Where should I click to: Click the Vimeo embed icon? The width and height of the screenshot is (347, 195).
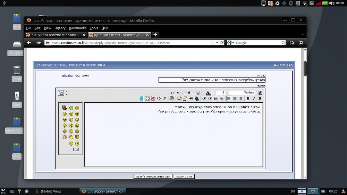click(x=141, y=99)
